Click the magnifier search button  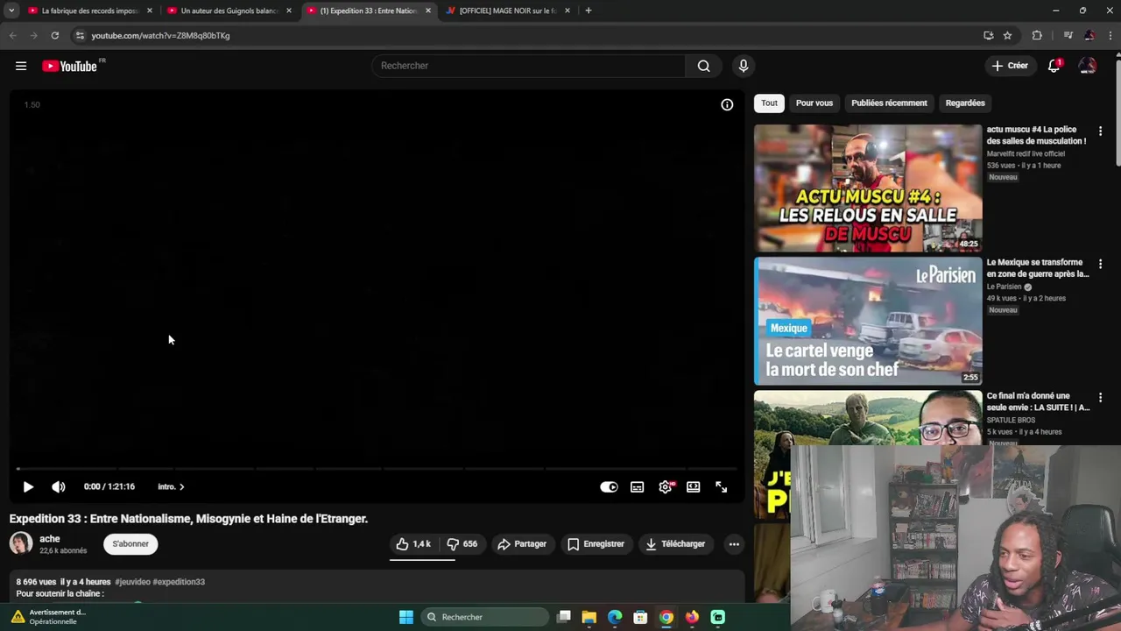pyautogui.click(x=703, y=66)
